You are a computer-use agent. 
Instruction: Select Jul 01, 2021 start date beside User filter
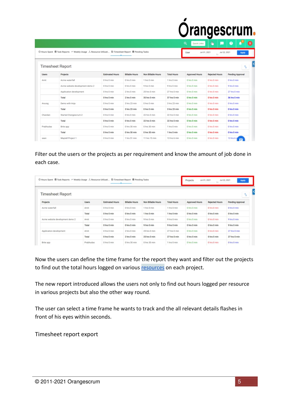coord(205,52)
